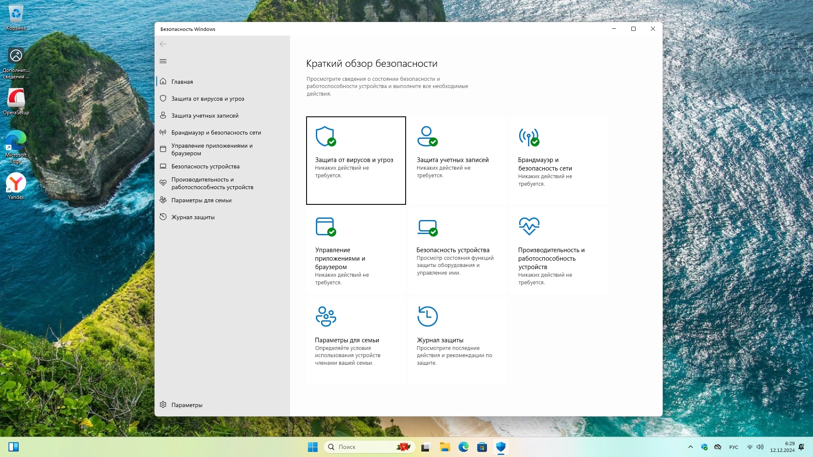Open Параметры settings at sidebar bottom
Screen dimensions: 813x457
[186, 405]
